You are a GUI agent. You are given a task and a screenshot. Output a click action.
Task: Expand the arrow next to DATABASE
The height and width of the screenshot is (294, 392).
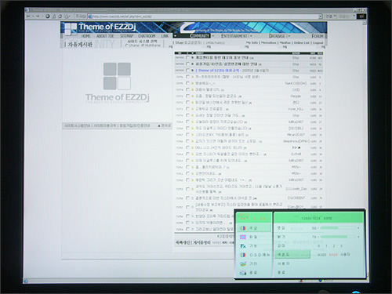[289, 36]
